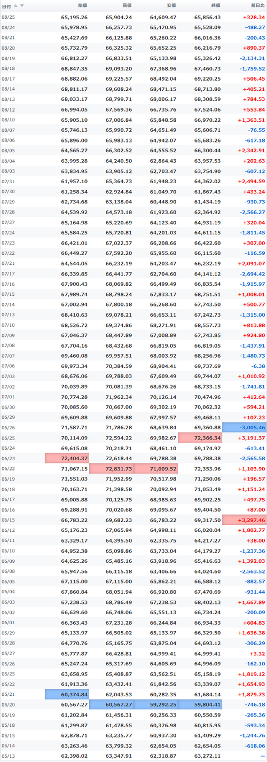This screenshot has height=762, width=267.
Task: Click red highlighted 72,831.73 high value
Action: [112, 468]
